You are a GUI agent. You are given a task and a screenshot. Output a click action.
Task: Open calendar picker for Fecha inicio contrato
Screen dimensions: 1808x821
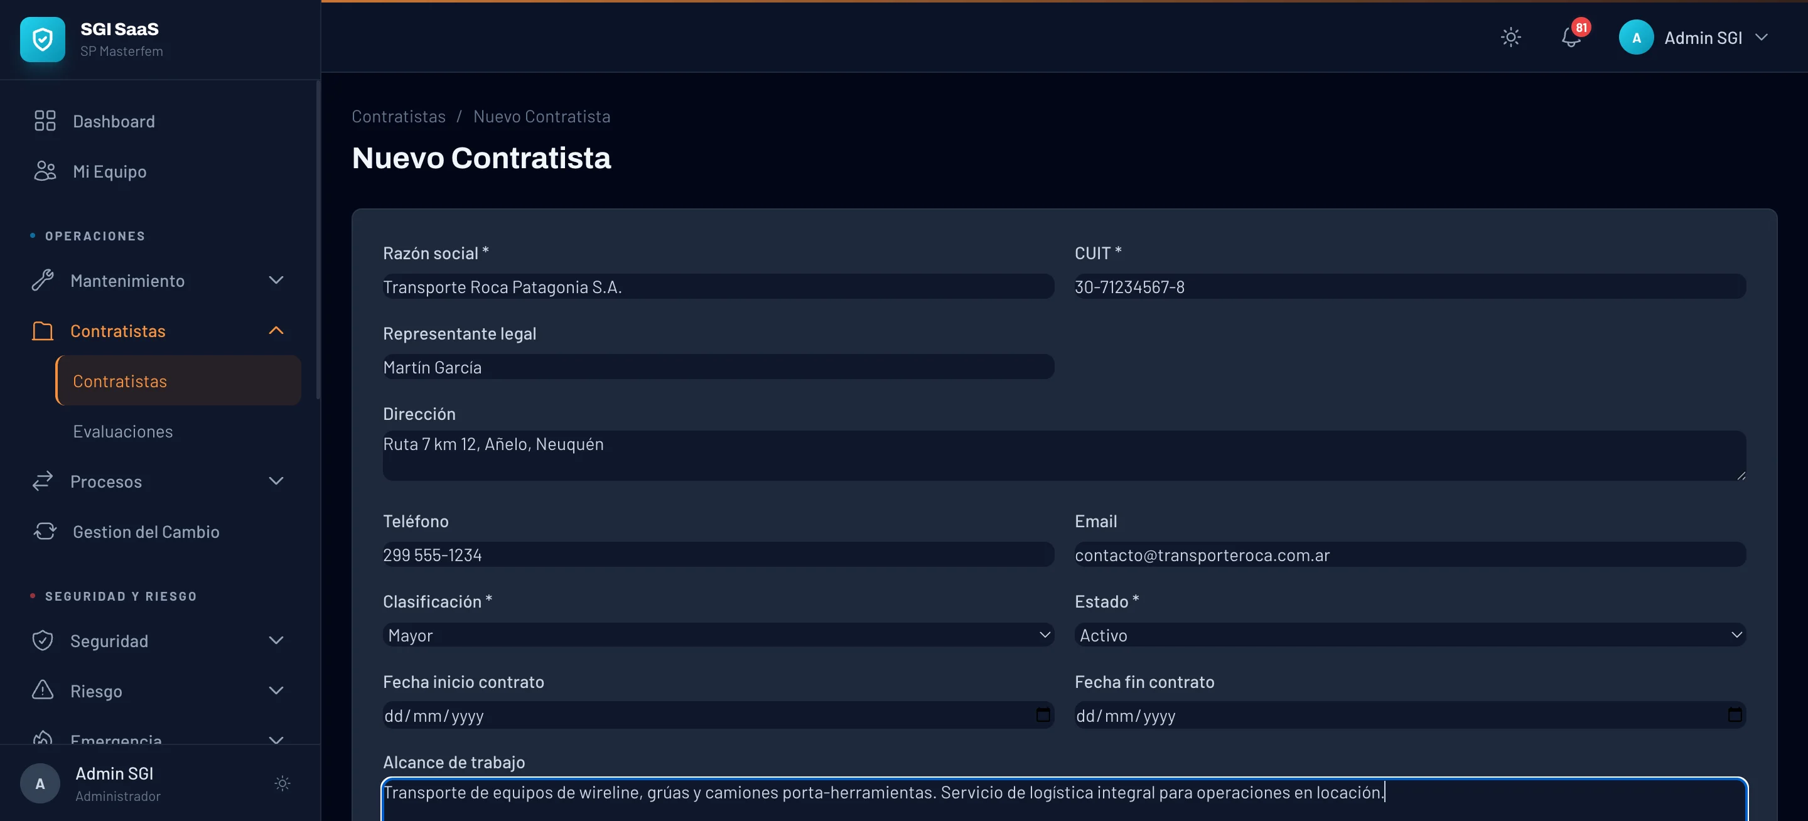[x=1043, y=715]
